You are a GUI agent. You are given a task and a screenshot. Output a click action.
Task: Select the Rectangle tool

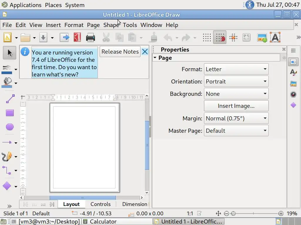pos(10,113)
